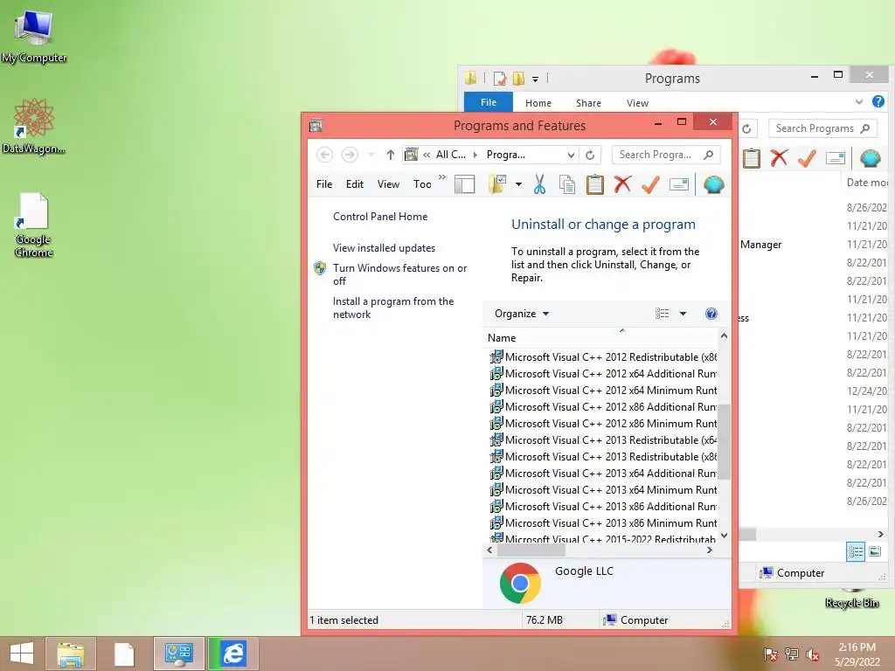Click the Paste clipboard icon in Programs and Features toolbar
This screenshot has width=895, height=671.
[x=594, y=184]
